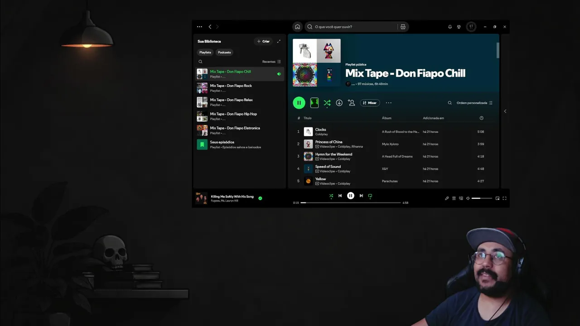Open the playback queue icon

pyautogui.click(x=454, y=198)
